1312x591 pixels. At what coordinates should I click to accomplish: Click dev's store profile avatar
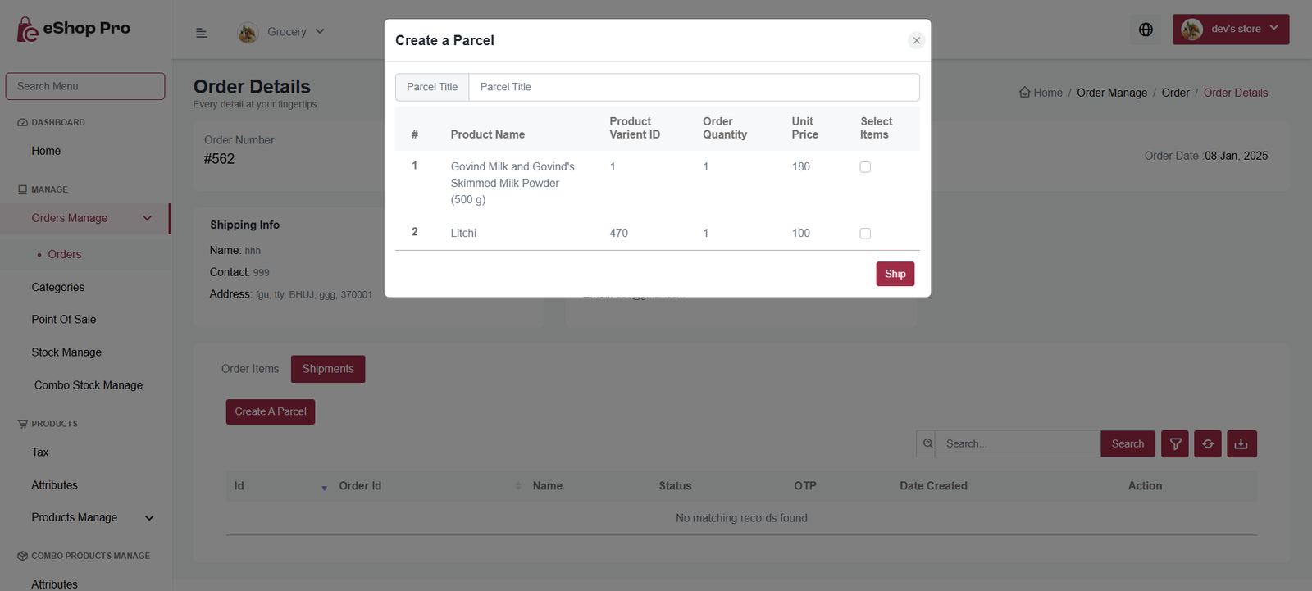tap(1191, 30)
